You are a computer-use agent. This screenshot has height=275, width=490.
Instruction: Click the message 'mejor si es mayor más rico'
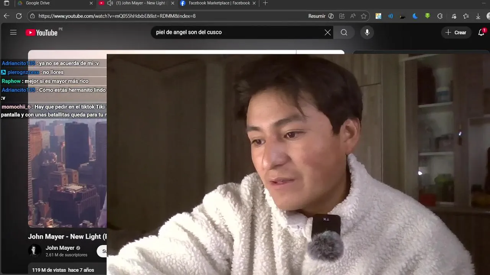click(x=57, y=81)
